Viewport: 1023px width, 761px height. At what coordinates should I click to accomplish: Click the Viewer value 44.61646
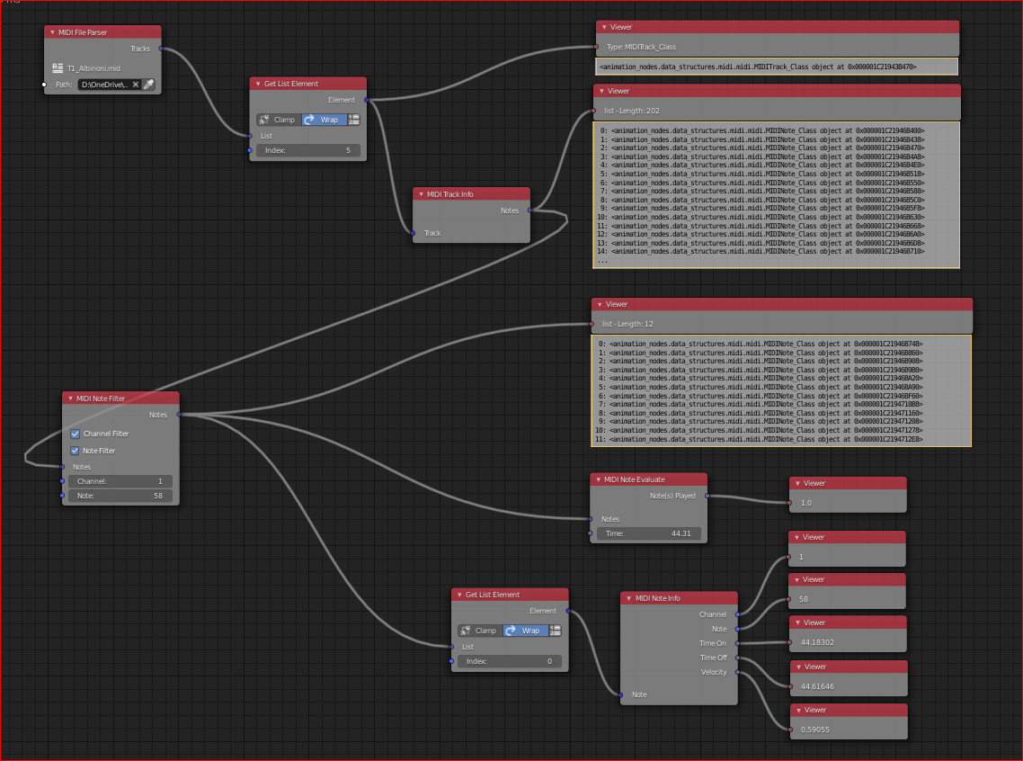[817, 686]
